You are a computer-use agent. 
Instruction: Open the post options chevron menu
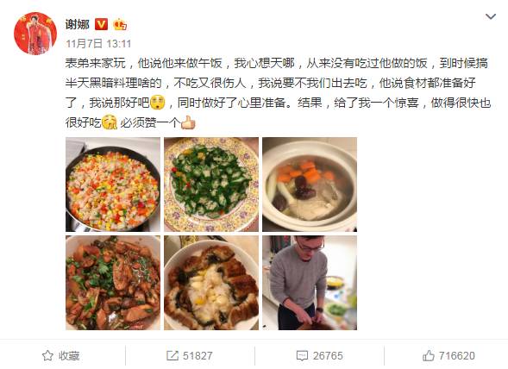coord(491,16)
